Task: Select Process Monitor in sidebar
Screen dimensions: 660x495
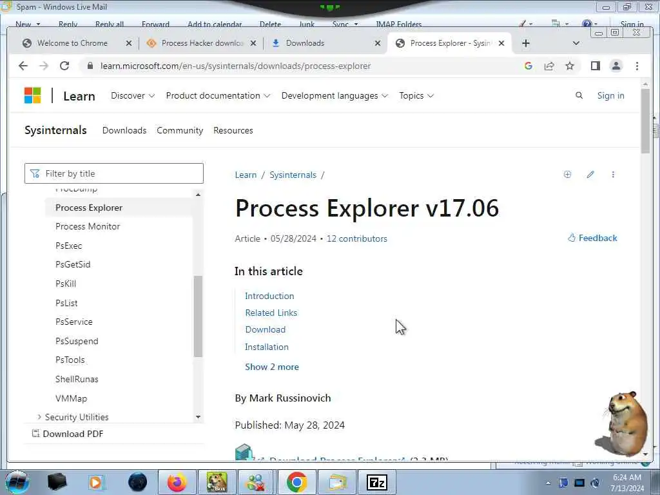Action: pyautogui.click(x=88, y=226)
